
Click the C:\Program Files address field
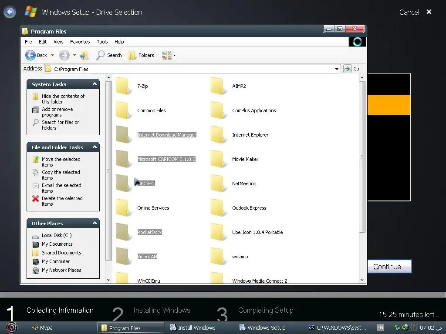(x=193, y=69)
